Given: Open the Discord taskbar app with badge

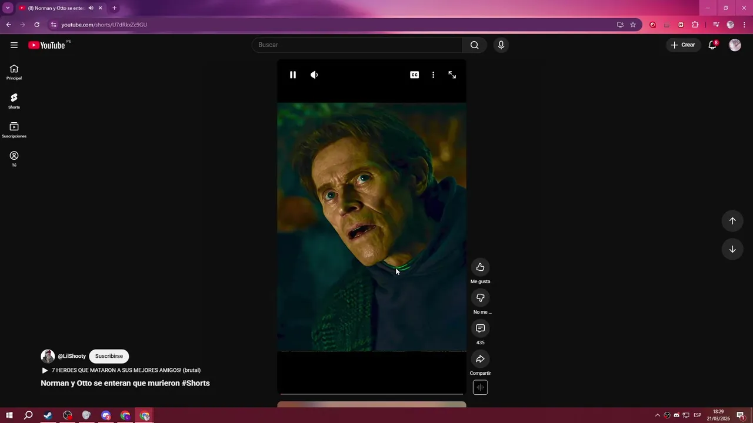Looking at the screenshot, I should click(x=106, y=415).
